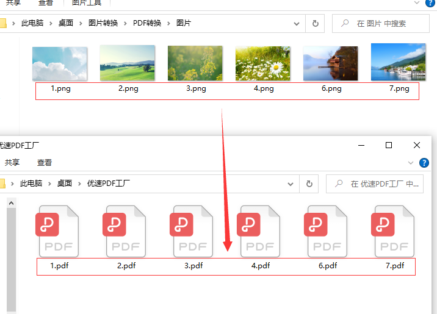Refresh the 图片 folder window
Screen dimensions: 437x314
(315, 23)
